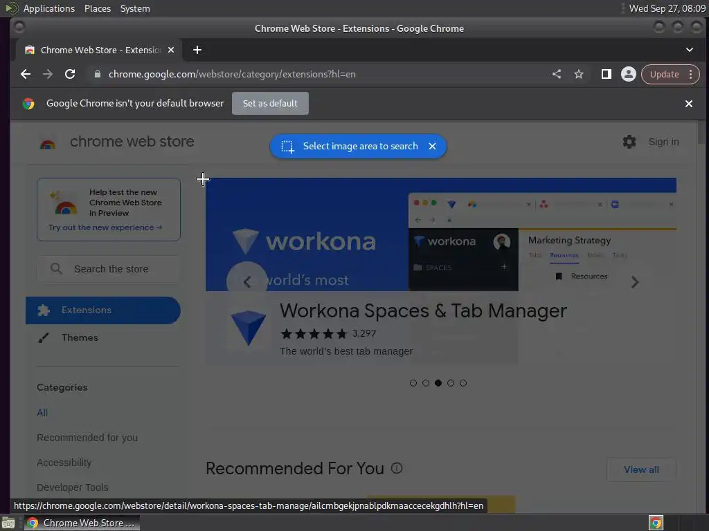This screenshot has height=531, width=709.
Task: Switch to the Themes section
Action: pyautogui.click(x=80, y=337)
